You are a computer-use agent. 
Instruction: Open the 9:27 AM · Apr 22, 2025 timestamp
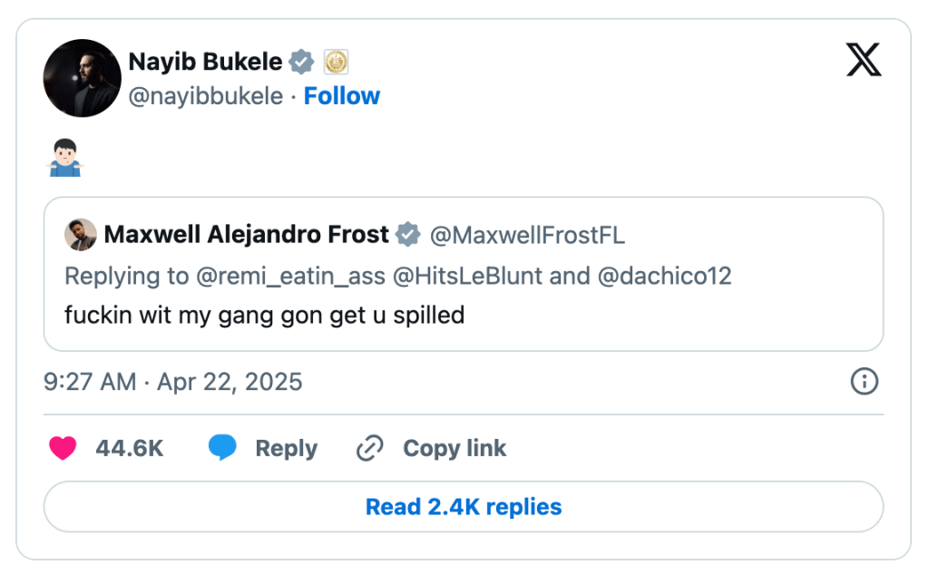[172, 382]
